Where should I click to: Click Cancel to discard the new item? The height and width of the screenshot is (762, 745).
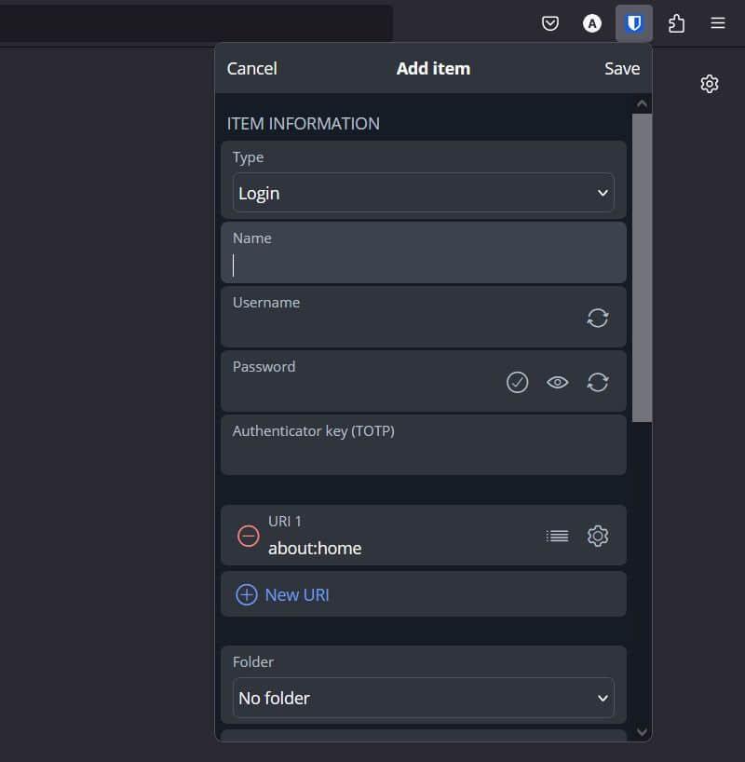251,68
